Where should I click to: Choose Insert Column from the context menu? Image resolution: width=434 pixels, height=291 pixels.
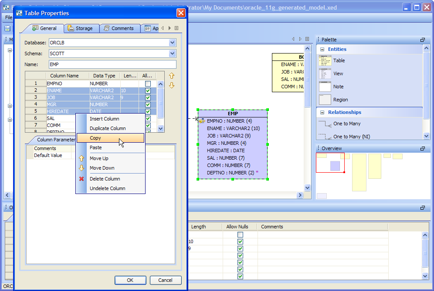point(110,119)
